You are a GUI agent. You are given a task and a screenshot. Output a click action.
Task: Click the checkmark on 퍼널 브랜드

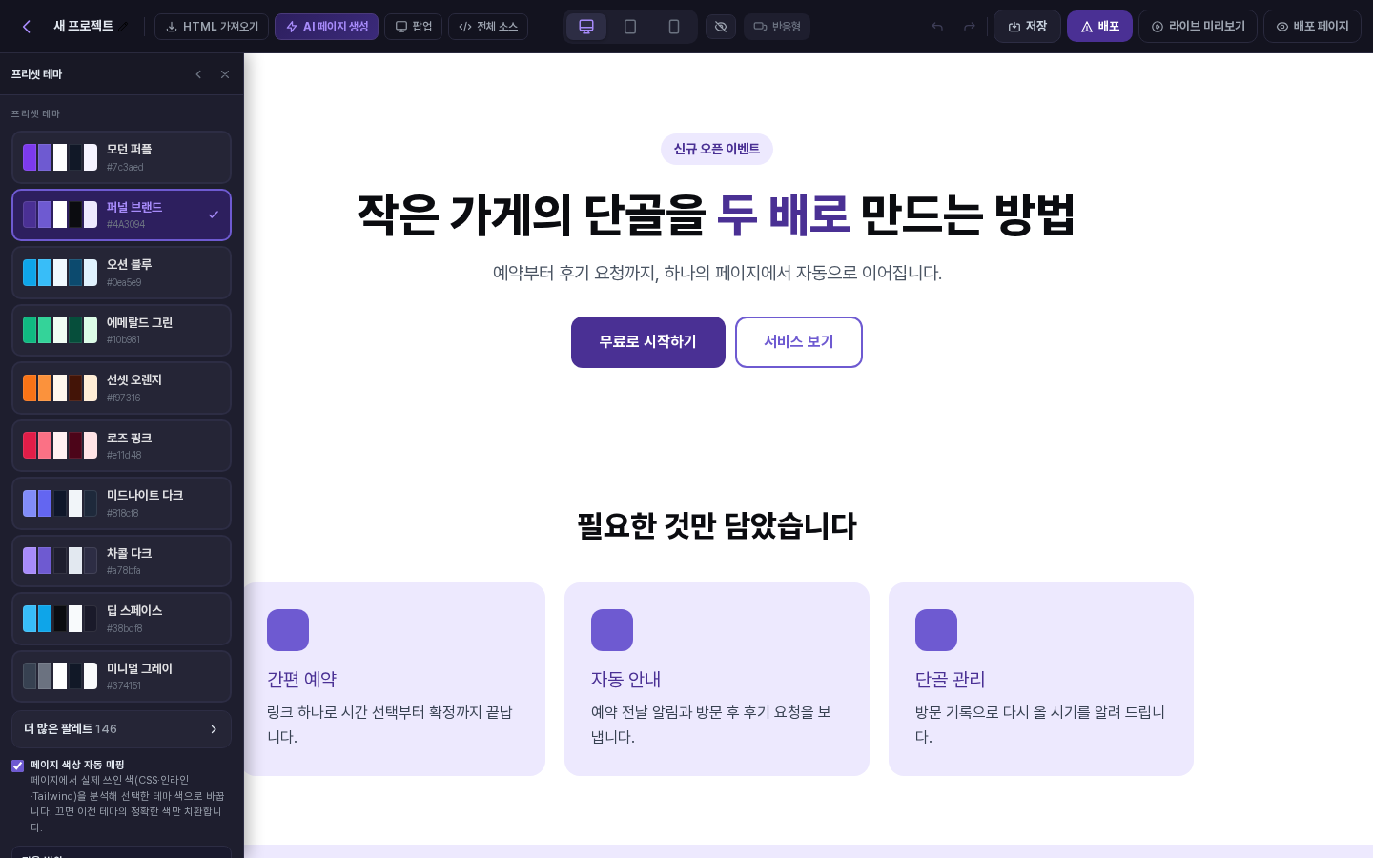coord(214,214)
